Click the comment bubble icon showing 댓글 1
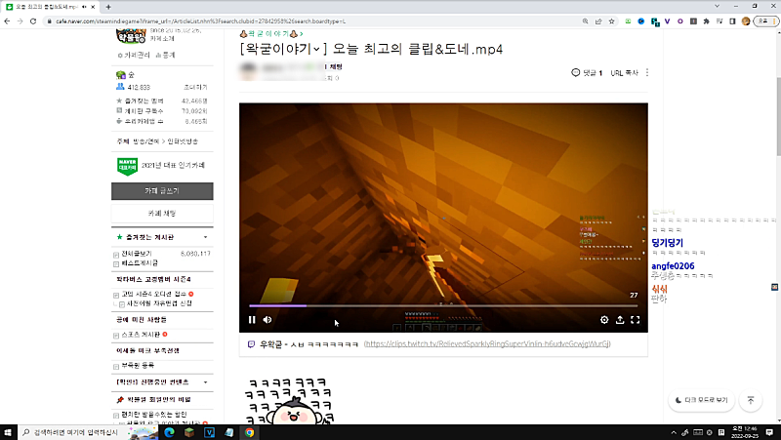 click(x=576, y=72)
